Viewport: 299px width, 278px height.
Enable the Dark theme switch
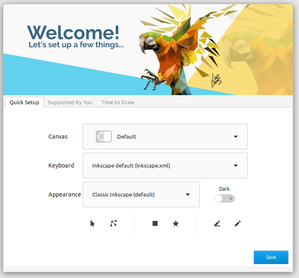[x=225, y=199]
